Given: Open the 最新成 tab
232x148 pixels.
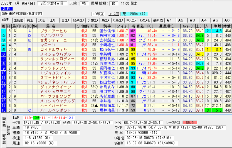Looking at the screenshot, I should (158, 20).
